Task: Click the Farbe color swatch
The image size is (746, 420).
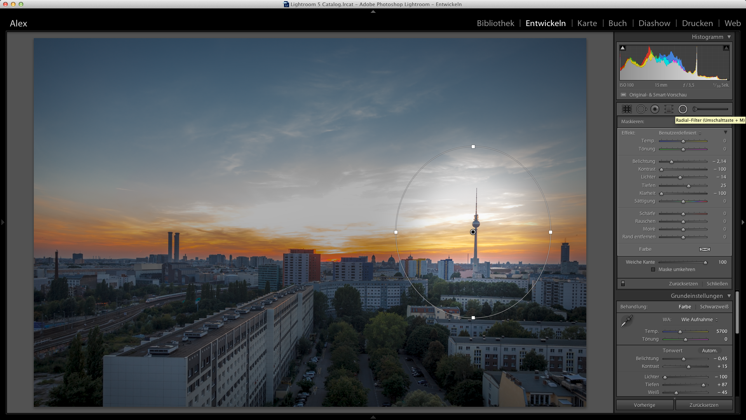Action: [x=704, y=249]
